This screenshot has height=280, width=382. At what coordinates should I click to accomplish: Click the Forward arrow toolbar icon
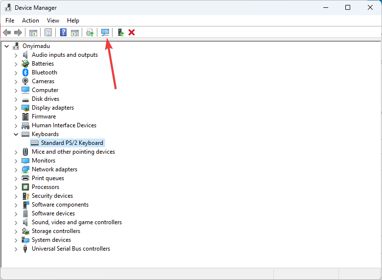coord(18,32)
